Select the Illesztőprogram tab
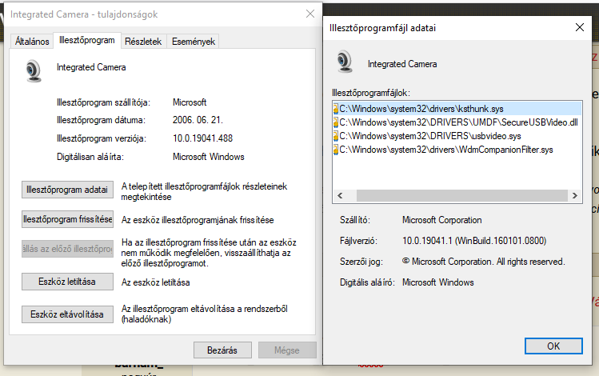 point(87,40)
